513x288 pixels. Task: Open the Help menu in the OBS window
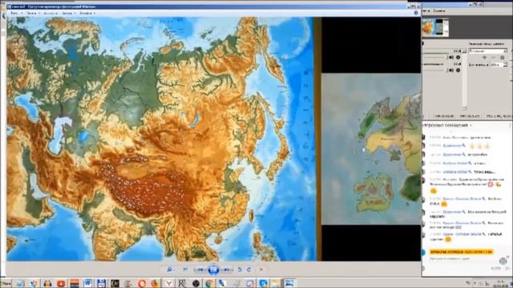click(439, 10)
